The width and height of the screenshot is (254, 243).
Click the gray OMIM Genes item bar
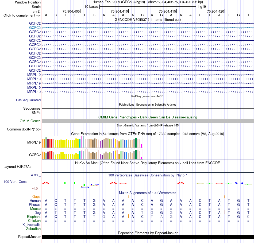(x=148, y=121)
